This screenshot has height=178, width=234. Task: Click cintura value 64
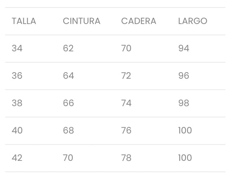69,76
